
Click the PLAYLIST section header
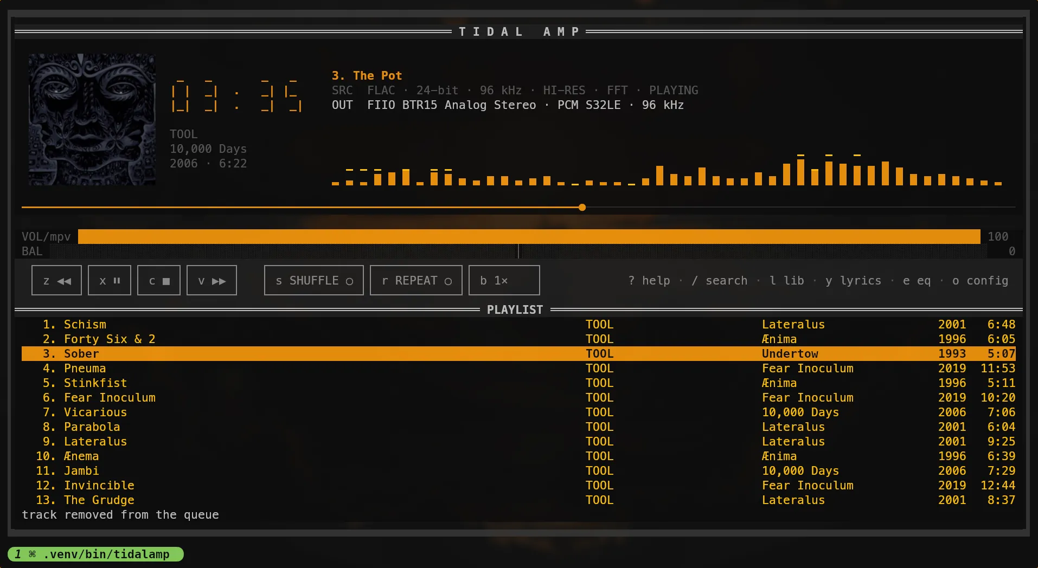click(515, 309)
